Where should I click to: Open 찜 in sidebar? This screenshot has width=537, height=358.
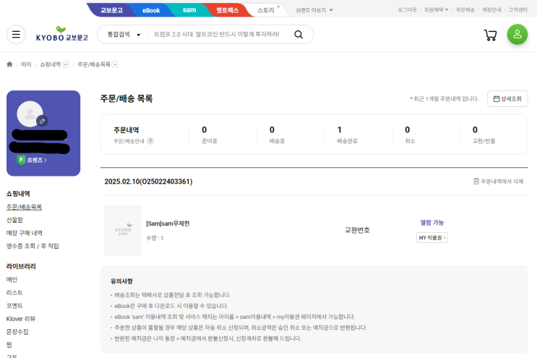click(9, 345)
